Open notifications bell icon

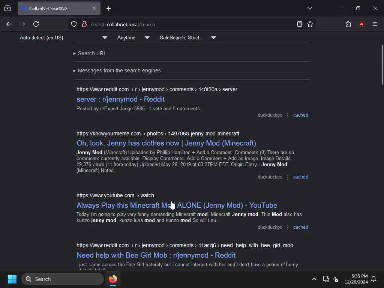373,279
